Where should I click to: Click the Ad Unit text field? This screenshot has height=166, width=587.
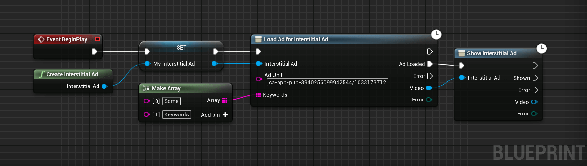point(327,83)
